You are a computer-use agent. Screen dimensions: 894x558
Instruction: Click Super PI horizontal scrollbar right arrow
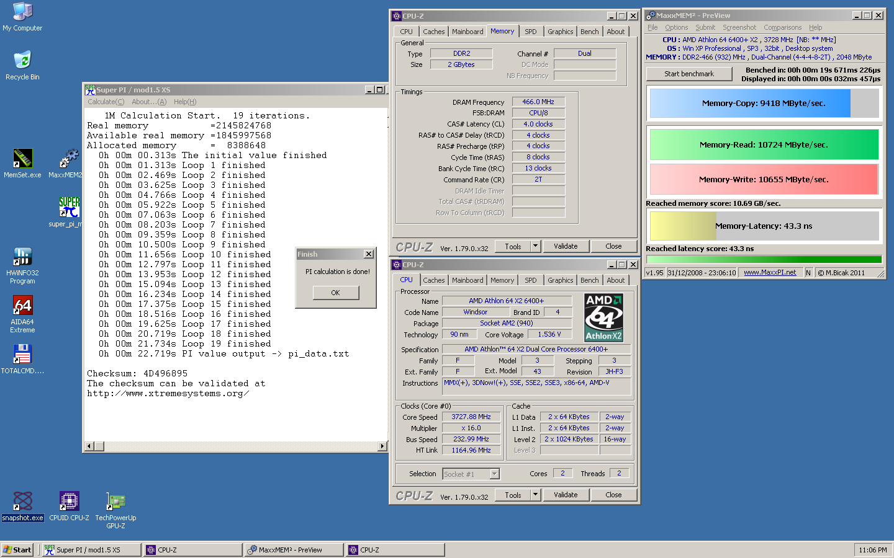[x=382, y=446]
